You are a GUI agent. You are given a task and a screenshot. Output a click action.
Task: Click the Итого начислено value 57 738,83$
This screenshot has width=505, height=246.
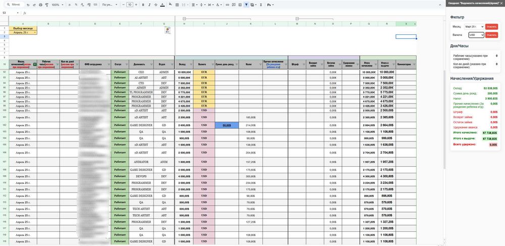[489, 133]
